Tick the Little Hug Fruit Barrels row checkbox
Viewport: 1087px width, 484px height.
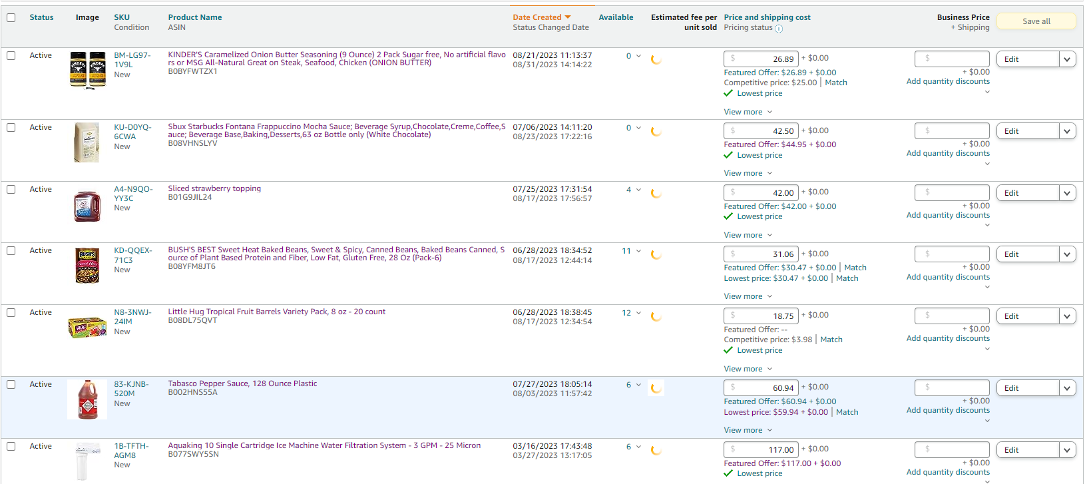pos(11,313)
